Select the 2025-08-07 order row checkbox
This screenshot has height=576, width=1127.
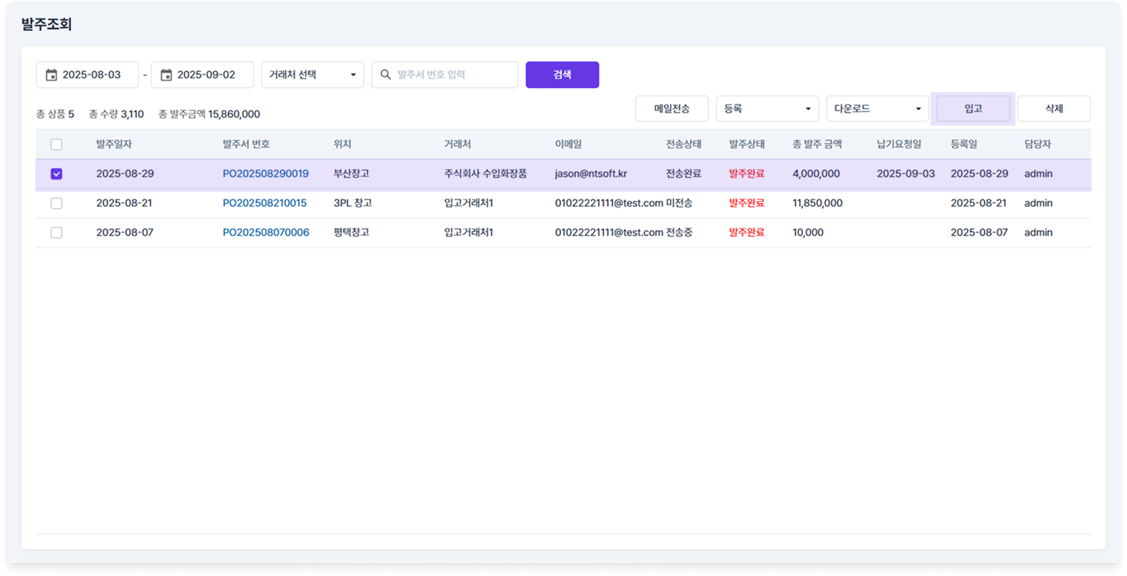point(57,233)
